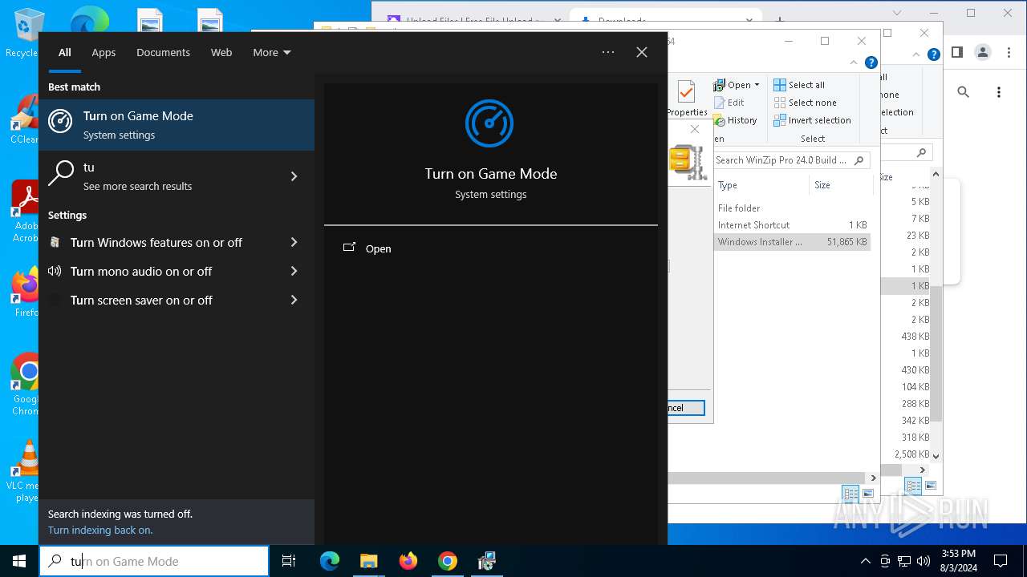Expand the 'tu' see more results arrow
The height and width of the screenshot is (577, 1027).
[294, 176]
